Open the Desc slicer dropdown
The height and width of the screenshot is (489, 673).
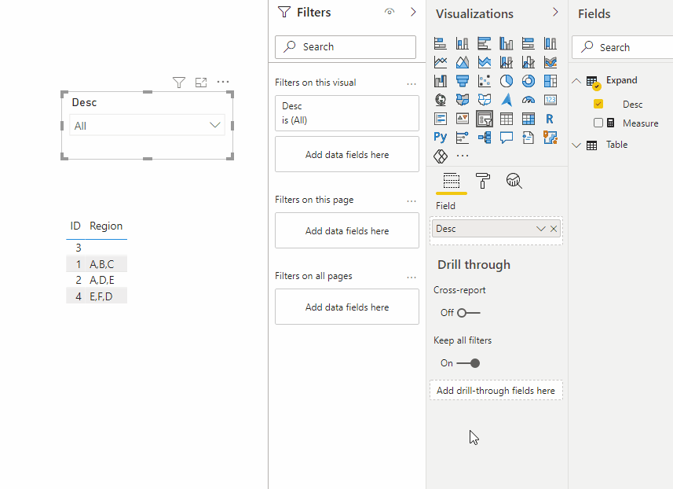(214, 125)
